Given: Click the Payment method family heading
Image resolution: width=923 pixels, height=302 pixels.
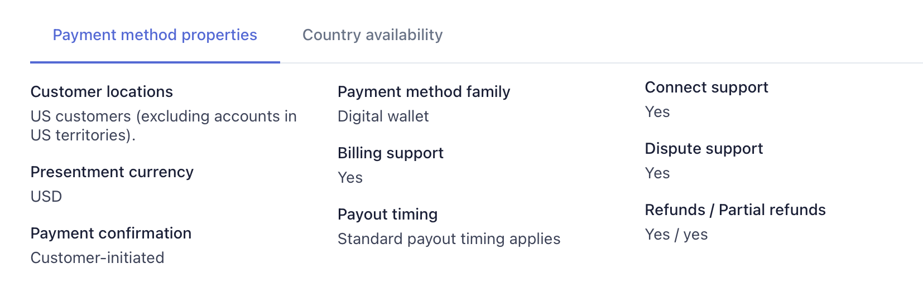Looking at the screenshot, I should tap(424, 92).
